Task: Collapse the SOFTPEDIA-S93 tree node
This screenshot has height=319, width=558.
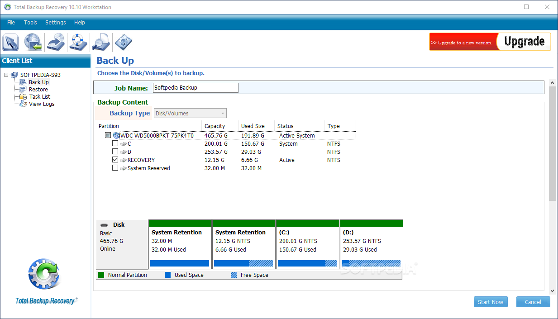Action: tap(6, 75)
